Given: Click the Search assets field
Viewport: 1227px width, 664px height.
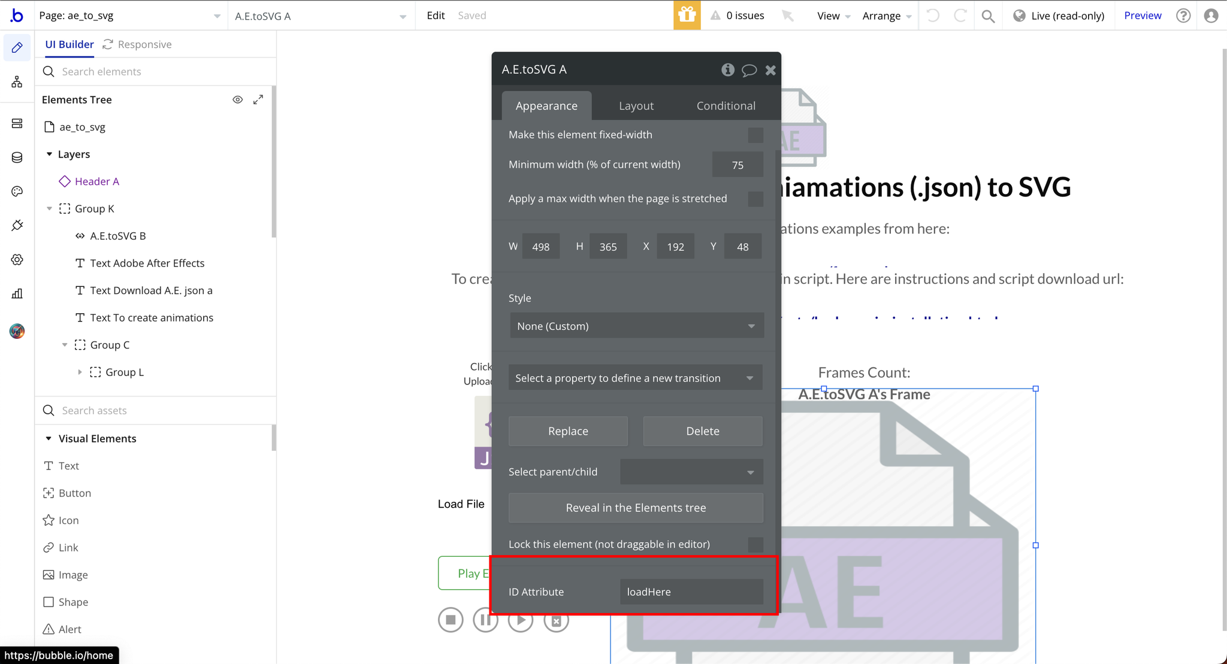Looking at the screenshot, I should [156, 411].
